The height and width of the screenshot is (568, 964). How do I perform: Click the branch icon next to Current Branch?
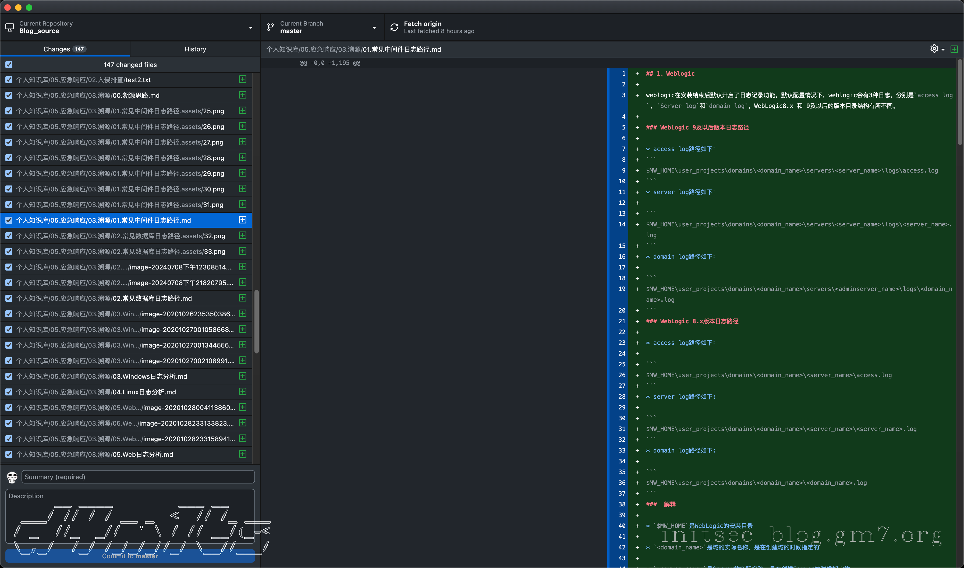271,27
